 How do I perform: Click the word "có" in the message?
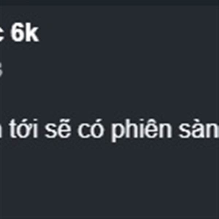pyautogui.click(x=91, y=128)
